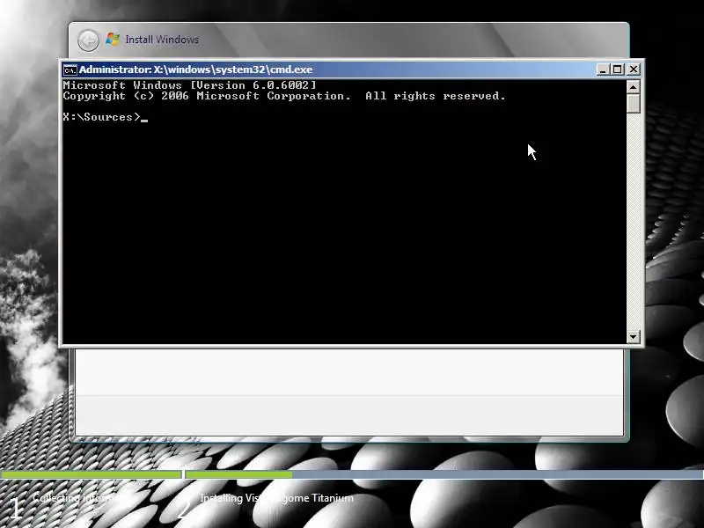704x528 pixels.
Task: Click the Copyright 2006 Microsoft Corporation line
Action: (284, 96)
